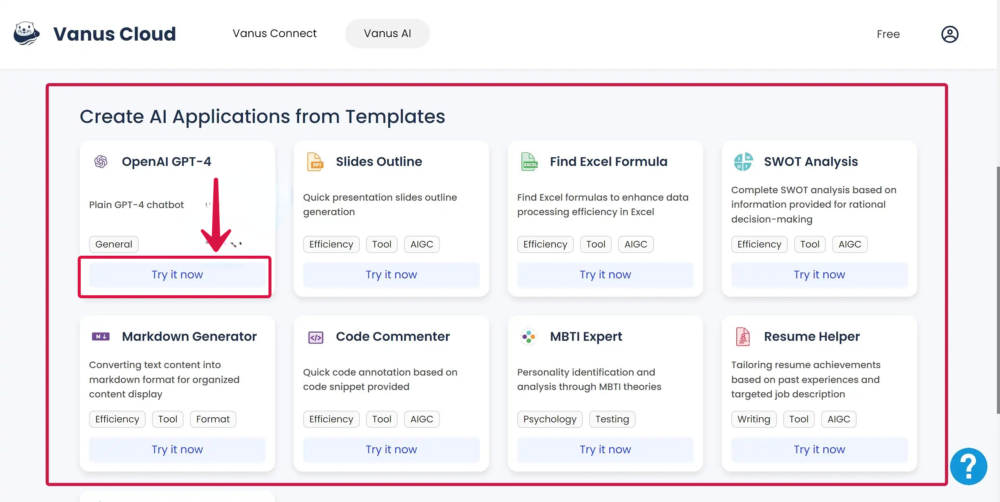Click the Writing tag on Resume Helper

coord(754,419)
